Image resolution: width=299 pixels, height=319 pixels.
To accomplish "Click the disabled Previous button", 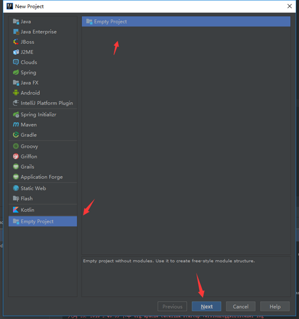I will click(172, 307).
